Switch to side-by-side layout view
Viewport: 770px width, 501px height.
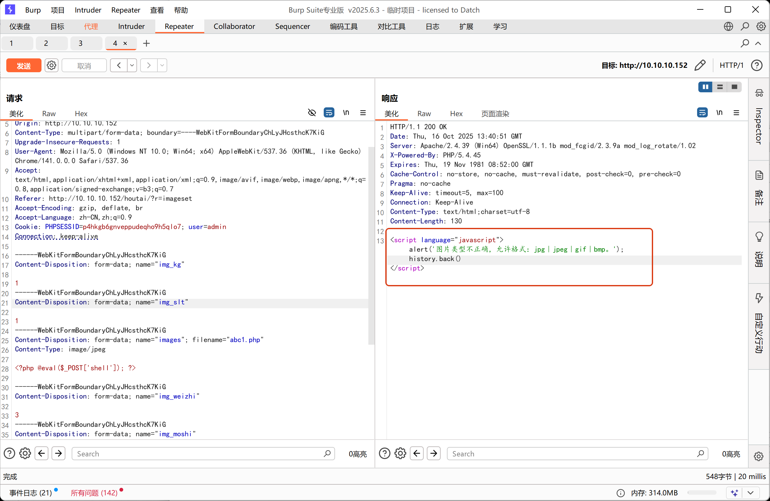tap(705, 87)
